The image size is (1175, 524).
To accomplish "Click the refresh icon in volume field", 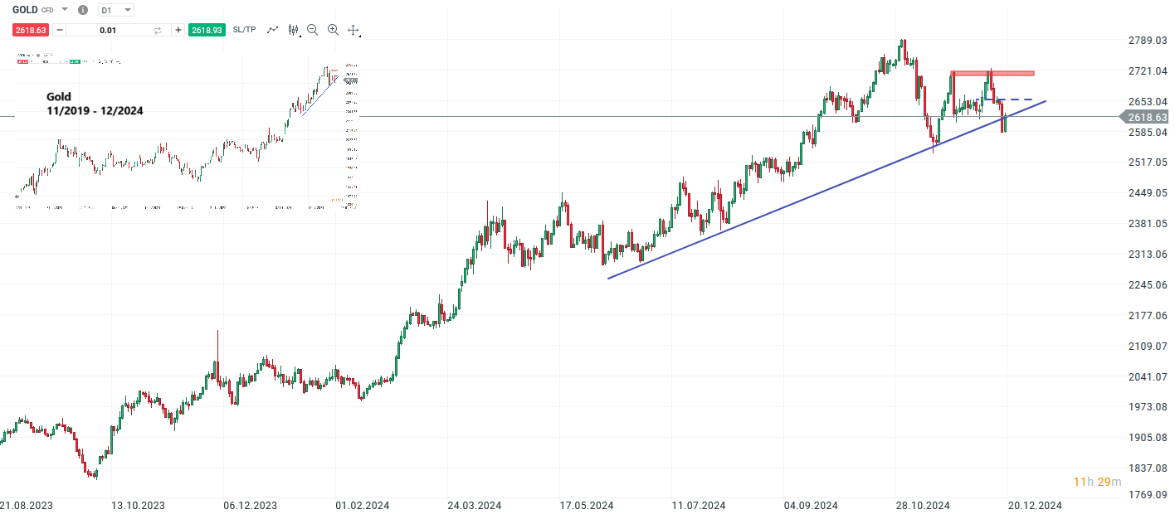I will coord(158,30).
